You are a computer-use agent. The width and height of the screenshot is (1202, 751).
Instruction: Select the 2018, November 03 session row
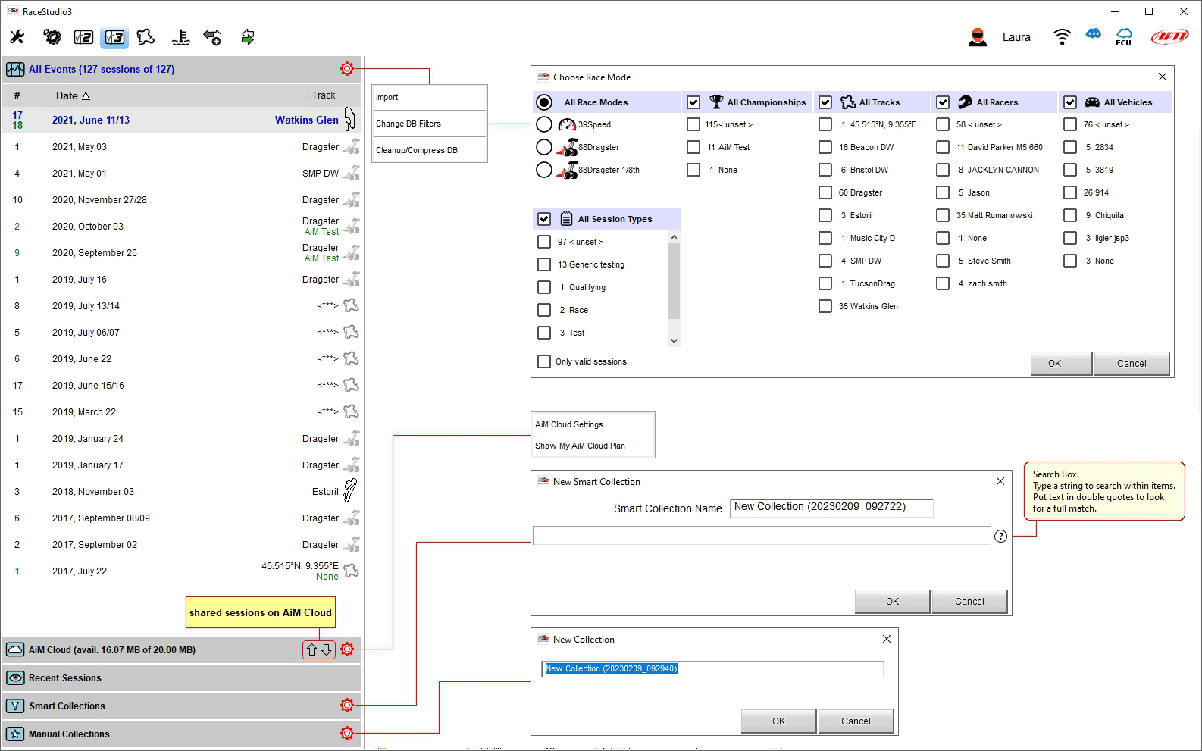[x=182, y=491]
